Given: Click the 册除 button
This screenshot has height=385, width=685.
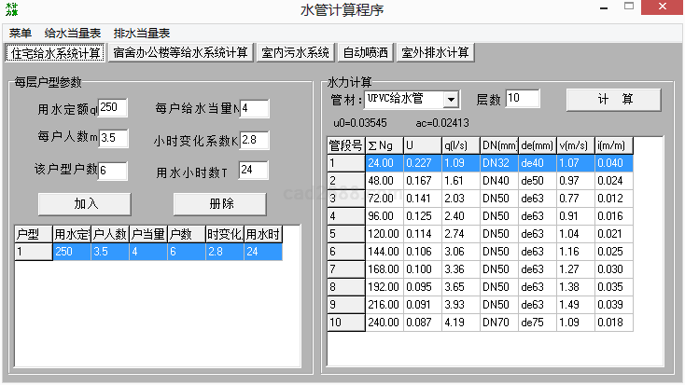Looking at the screenshot, I should coord(221,203).
